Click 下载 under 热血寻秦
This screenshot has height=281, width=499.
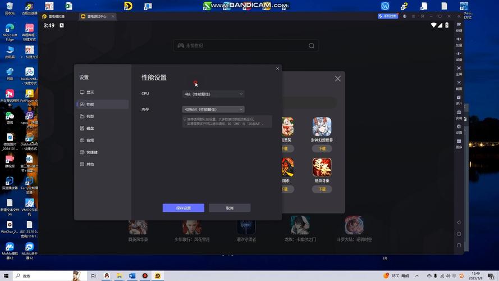(x=322, y=189)
